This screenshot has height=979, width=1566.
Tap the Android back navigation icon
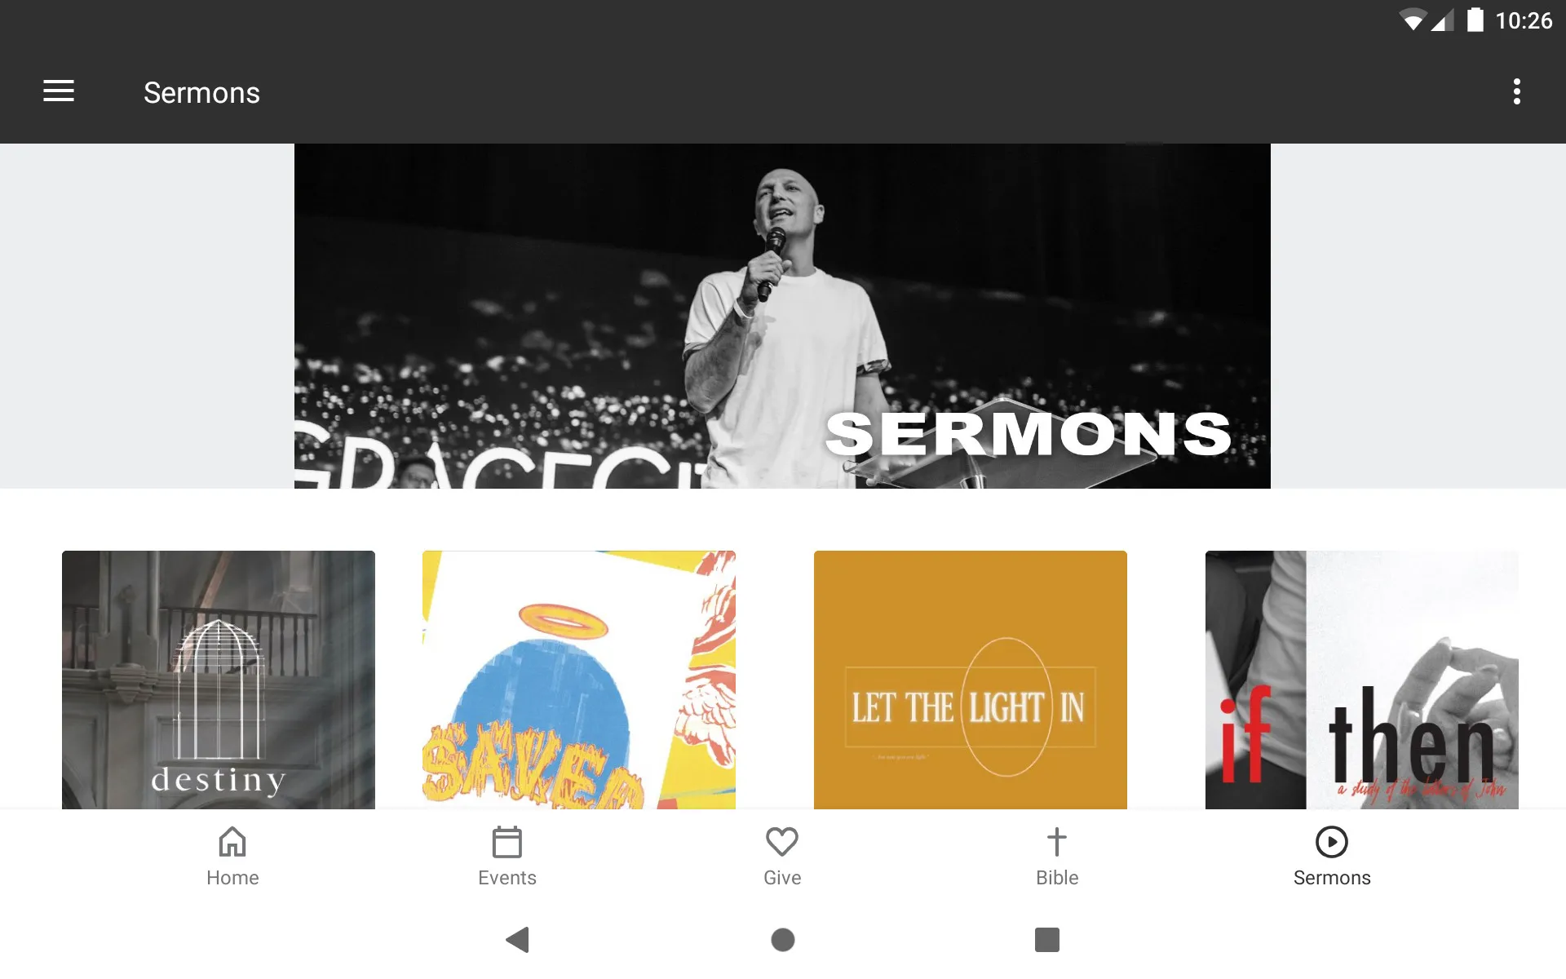(517, 938)
